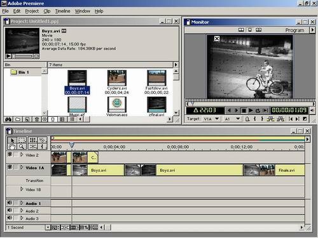Play the program in Monitor
318x238 pixels.
[251, 110]
